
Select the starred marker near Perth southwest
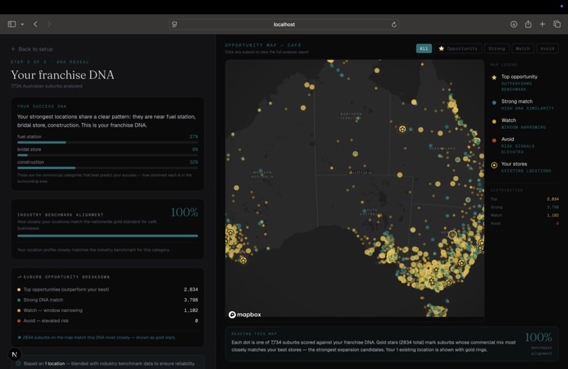pyautogui.click(x=243, y=261)
